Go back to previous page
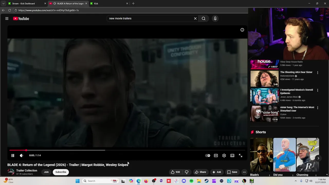Viewport: 329px width, 185px height. pyautogui.click(x=3, y=10)
